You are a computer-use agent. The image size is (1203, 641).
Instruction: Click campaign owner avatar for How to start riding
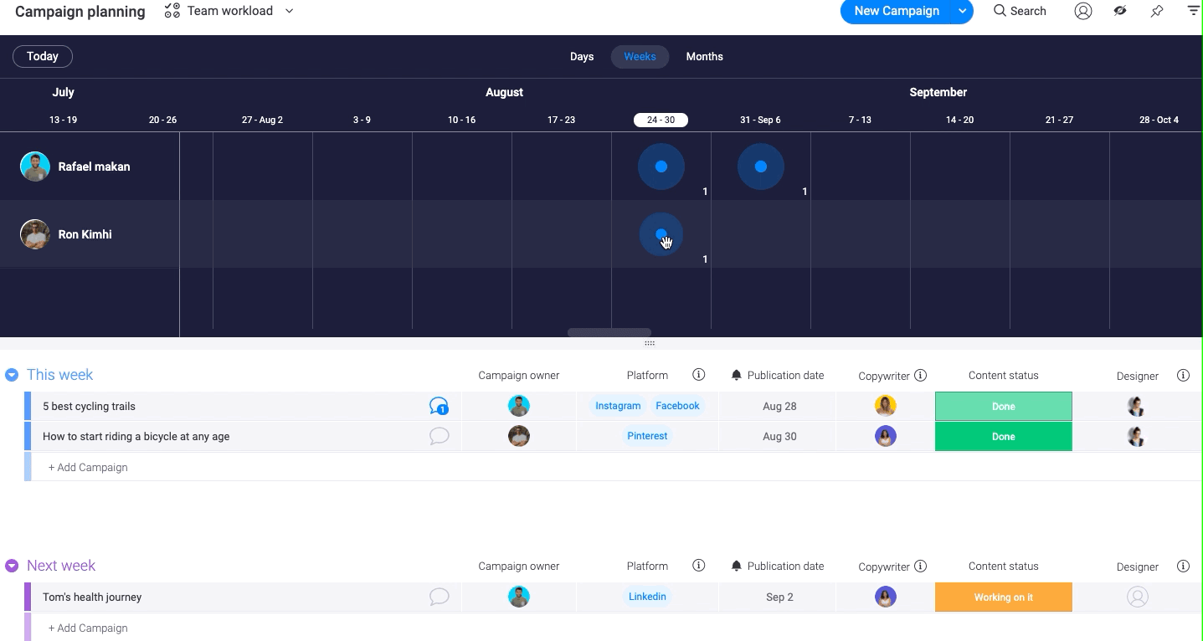click(x=519, y=436)
